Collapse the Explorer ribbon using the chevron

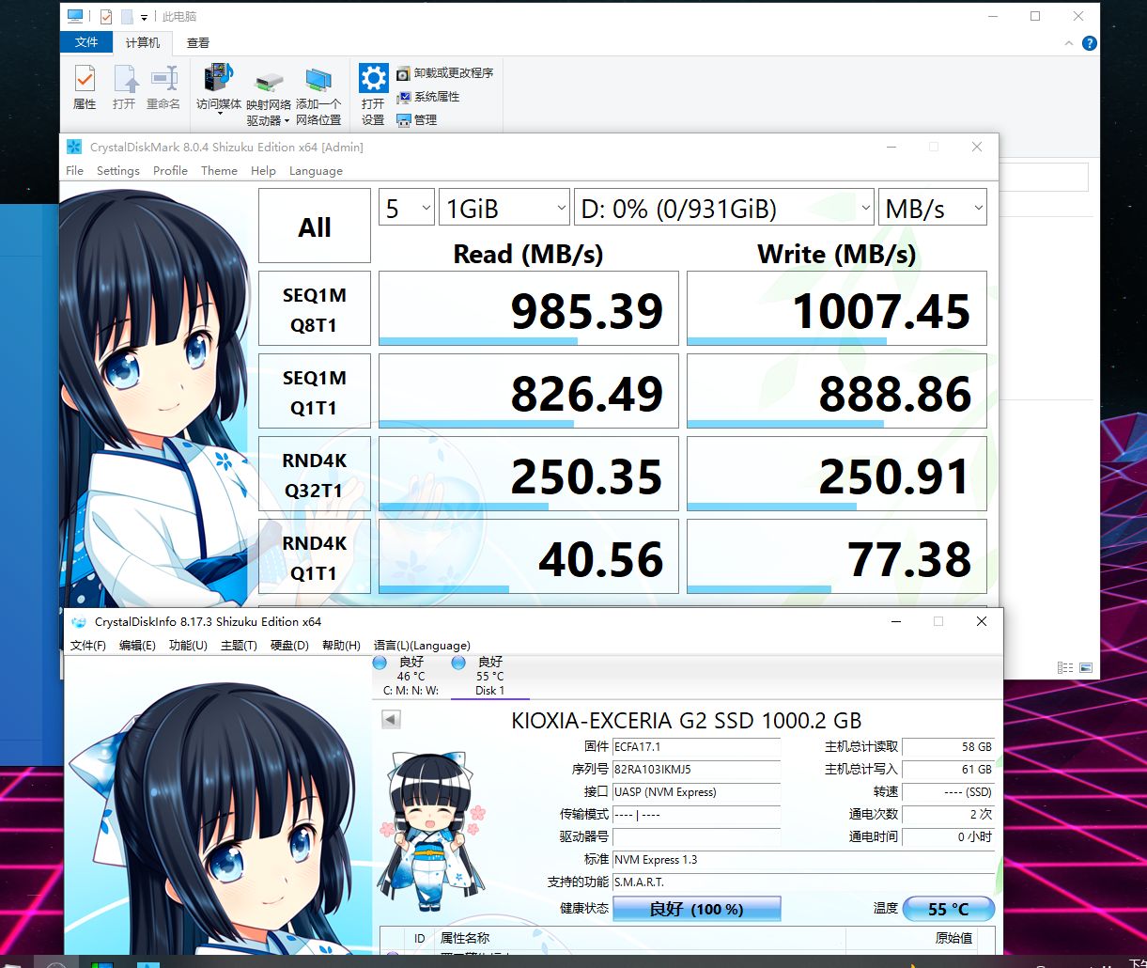(x=1069, y=43)
